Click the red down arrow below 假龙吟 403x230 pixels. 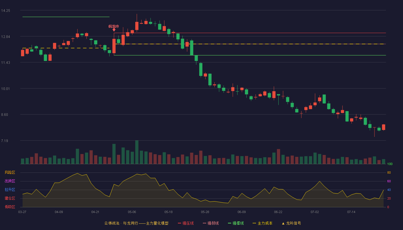coord(114,30)
